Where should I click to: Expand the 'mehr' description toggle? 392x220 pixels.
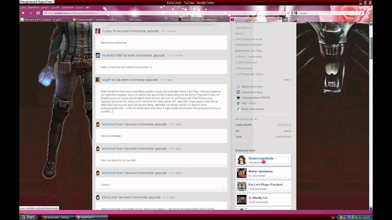tap(287, 80)
